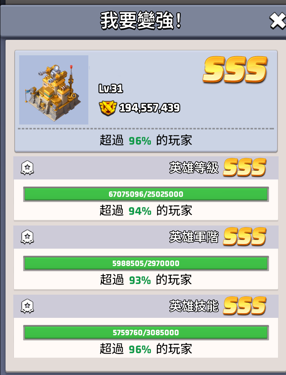Select the overall SSS rating emblem

pyautogui.click(x=235, y=70)
